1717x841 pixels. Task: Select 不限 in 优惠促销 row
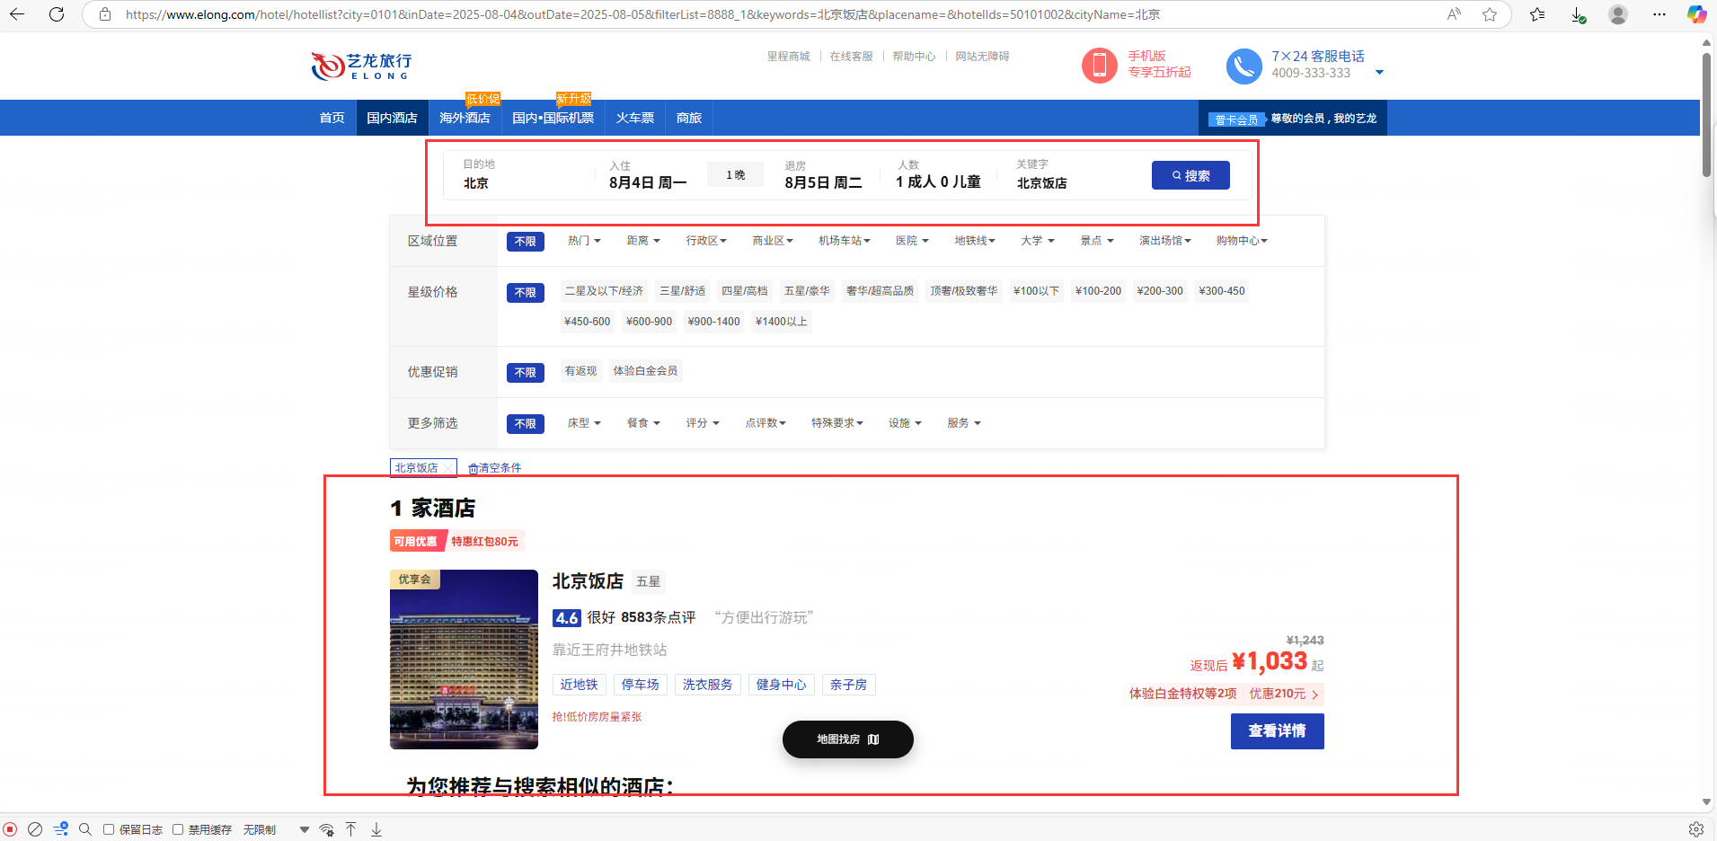526,373
